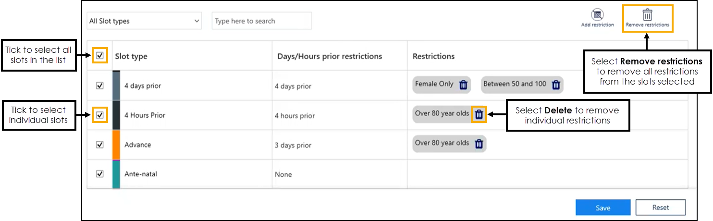The image size is (713, 221).
Task: Delete Over 80 year olds on 4 Hours Prior
Action: pyautogui.click(x=479, y=114)
